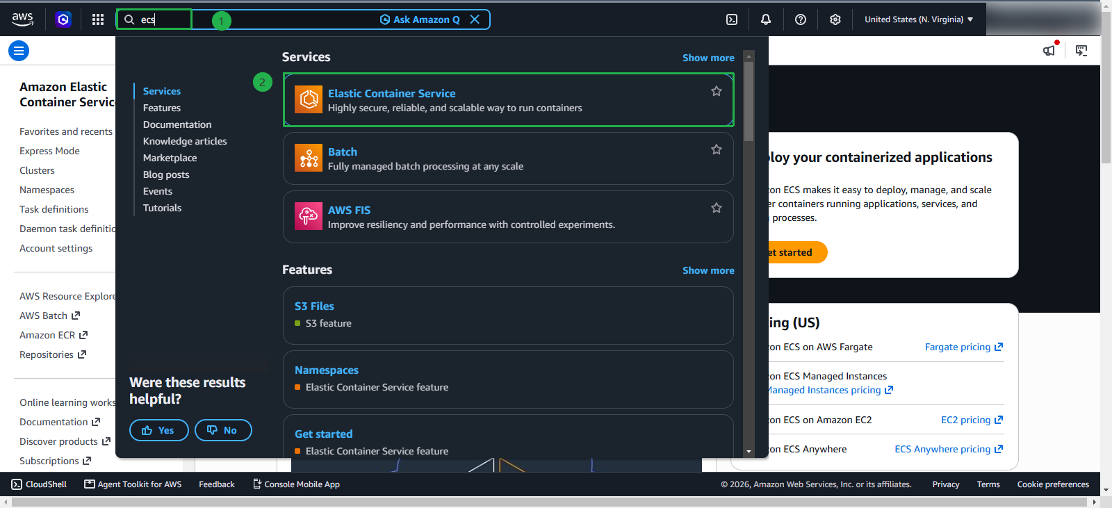1112x508 pixels.
Task: Select Features in search categories list
Action: (162, 108)
